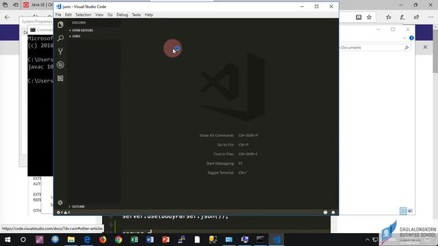
Task: Open Microsoft Edge from the taskbar
Action: [x=87, y=240]
